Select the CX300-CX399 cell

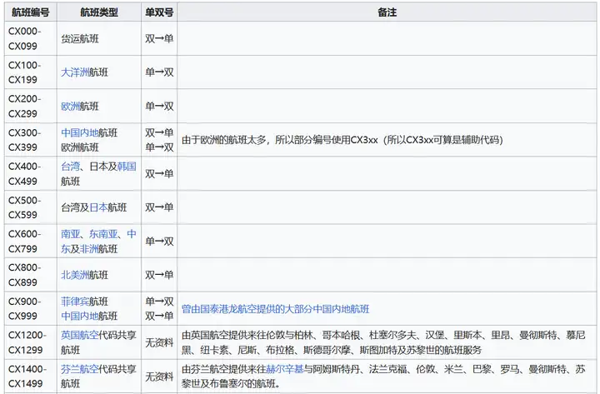(31, 140)
